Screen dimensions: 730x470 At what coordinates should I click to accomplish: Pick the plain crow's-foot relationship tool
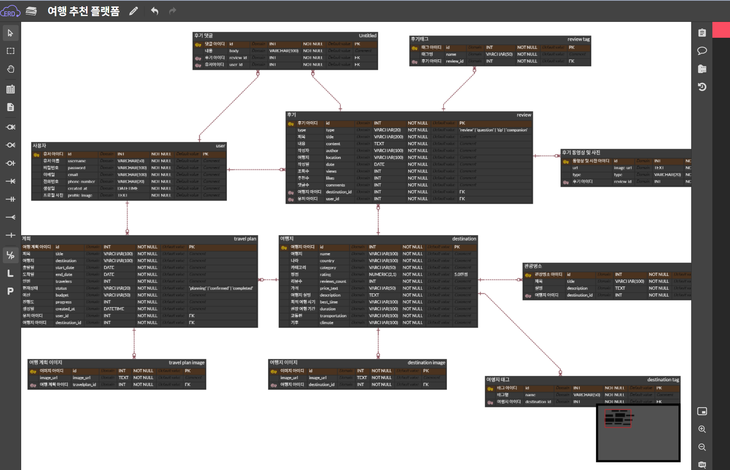pyautogui.click(x=11, y=217)
